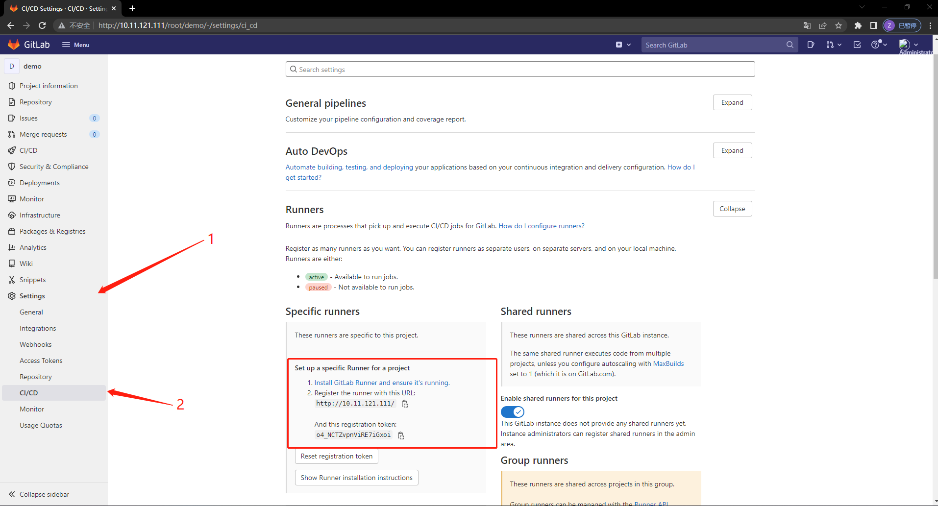Open the To-Do list icon
938x506 pixels.
(x=857, y=45)
